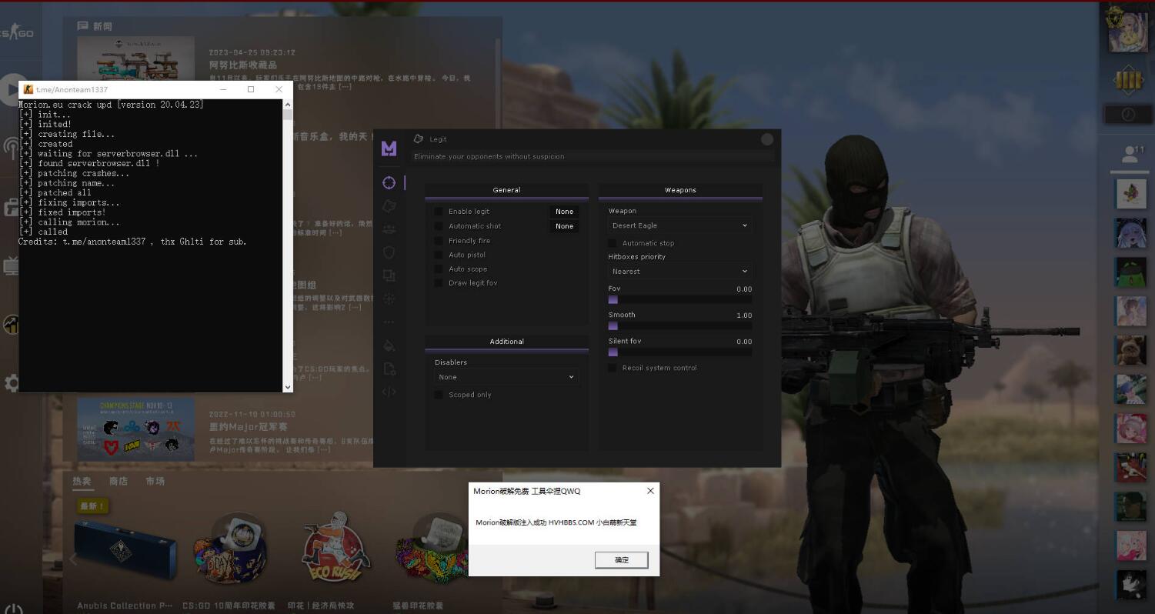The height and width of the screenshot is (614, 1155).
Task: Click the Credits line in the console
Action: [x=132, y=242]
